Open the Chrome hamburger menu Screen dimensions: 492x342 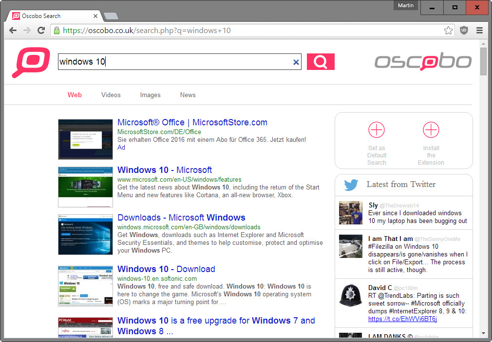[479, 30]
